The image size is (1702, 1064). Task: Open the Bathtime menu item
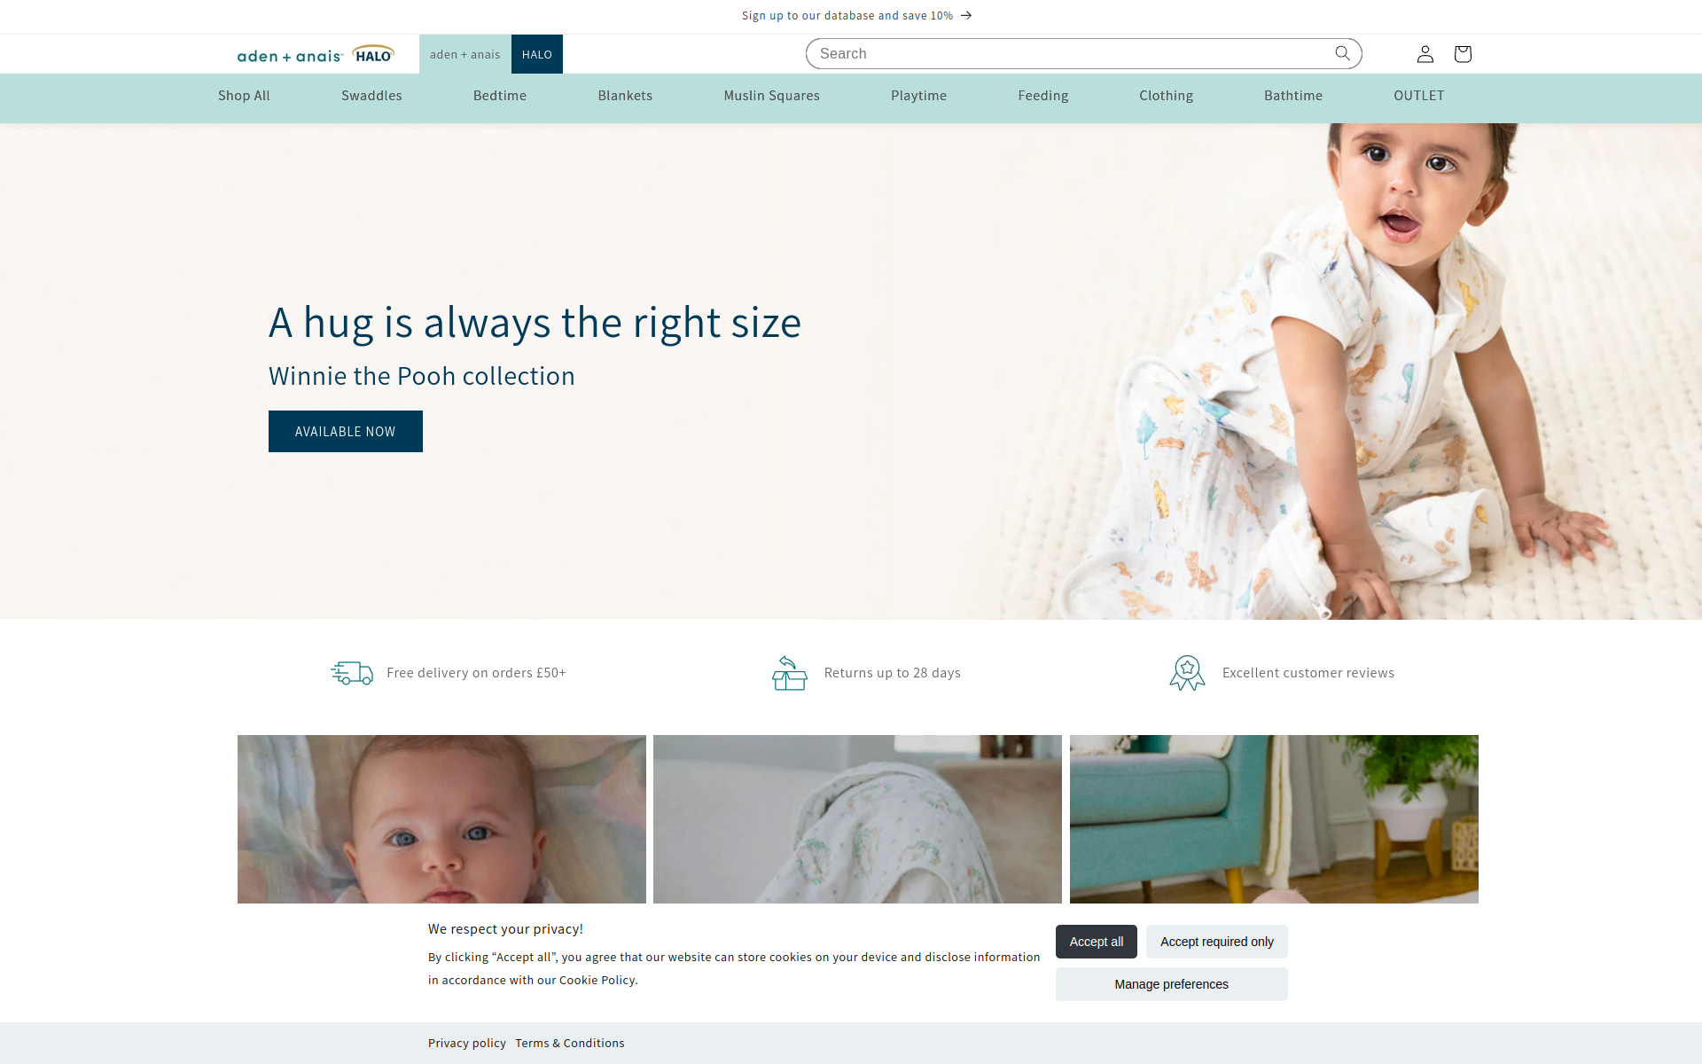(1292, 96)
